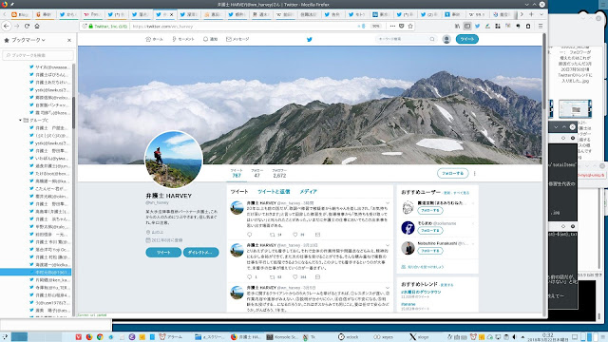
Task: Click the blue ツイート button in header
Action: pyautogui.click(x=466, y=39)
